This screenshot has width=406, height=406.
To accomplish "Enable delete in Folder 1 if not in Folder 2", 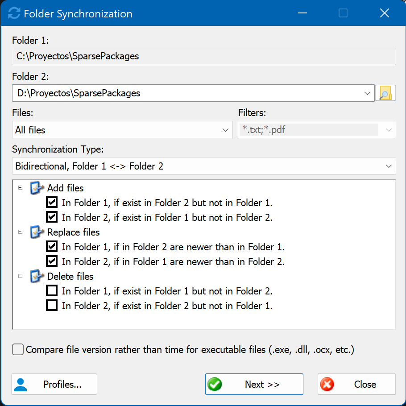I will coord(52,291).
